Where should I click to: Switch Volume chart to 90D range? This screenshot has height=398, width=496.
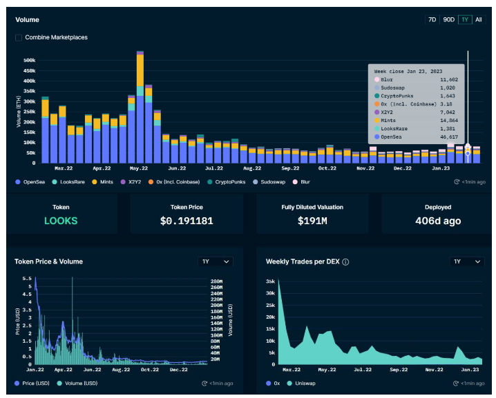coord(448,19)
